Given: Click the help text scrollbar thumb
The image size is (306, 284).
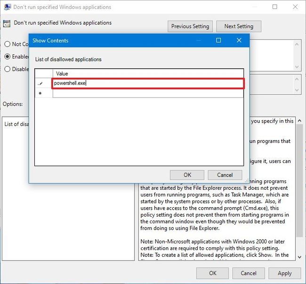Looking at the screenshot, I should [299, 180].
